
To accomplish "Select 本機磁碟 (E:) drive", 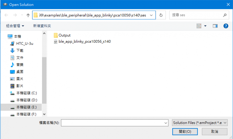I will coord(21,107).
